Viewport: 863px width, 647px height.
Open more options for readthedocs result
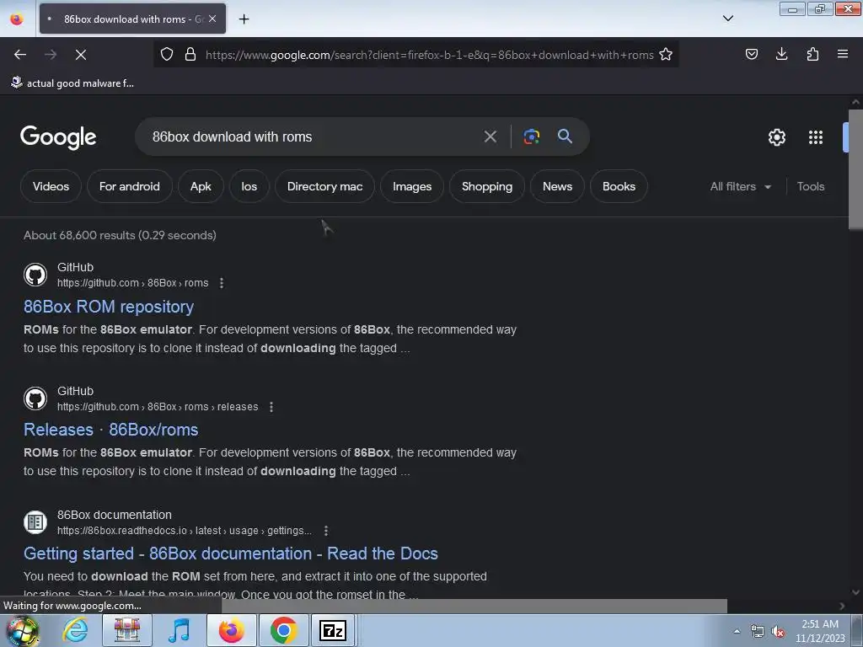click(326, 531)
